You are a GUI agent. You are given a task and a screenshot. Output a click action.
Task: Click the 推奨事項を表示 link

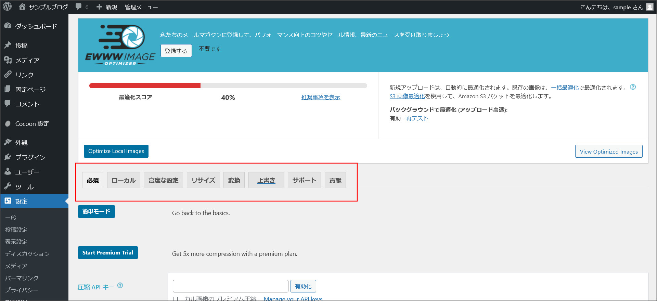point(321,97)
